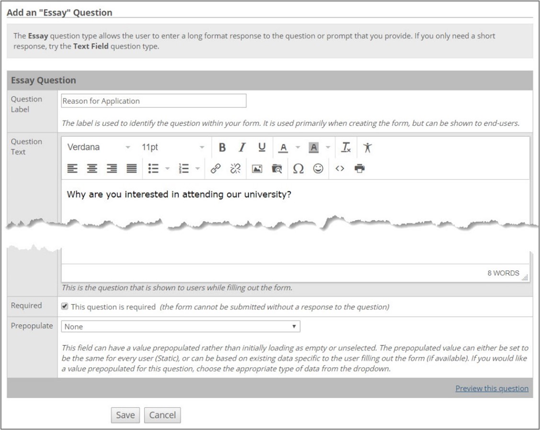Open the 11pt font size dropdown
This screenshot has height=430, width=540.
click(173, 147)
